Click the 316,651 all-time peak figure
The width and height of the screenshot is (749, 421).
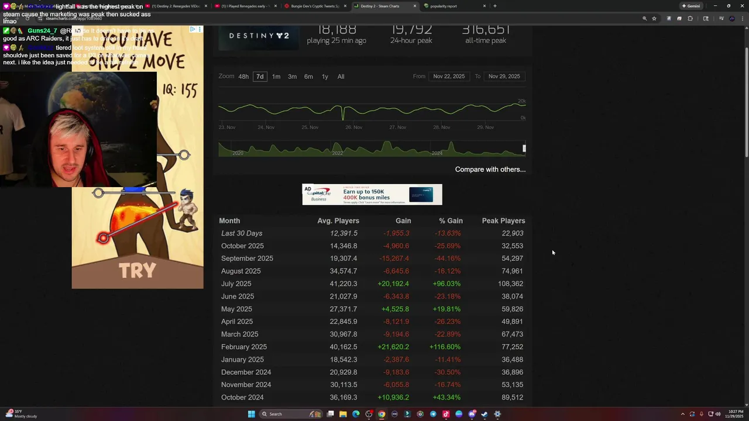486,30
